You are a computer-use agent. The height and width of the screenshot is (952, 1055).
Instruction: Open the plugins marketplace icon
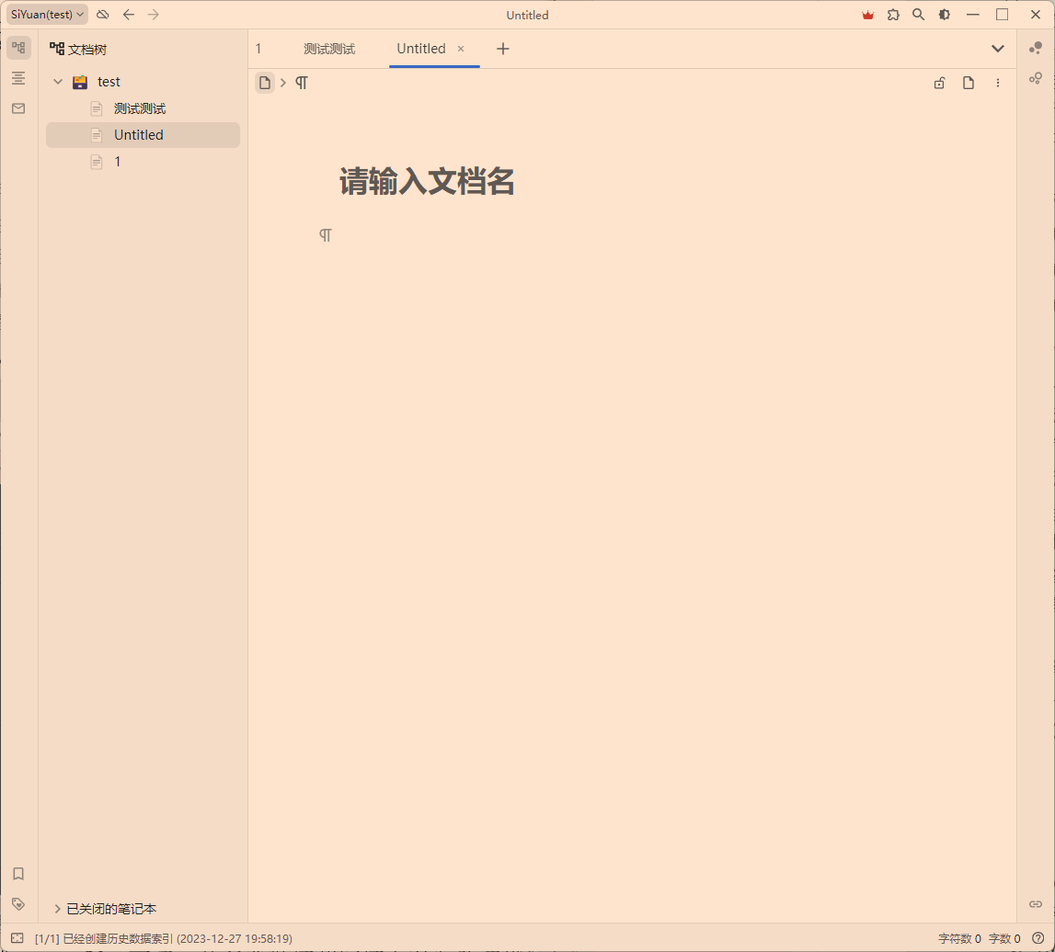click(893, 15)
